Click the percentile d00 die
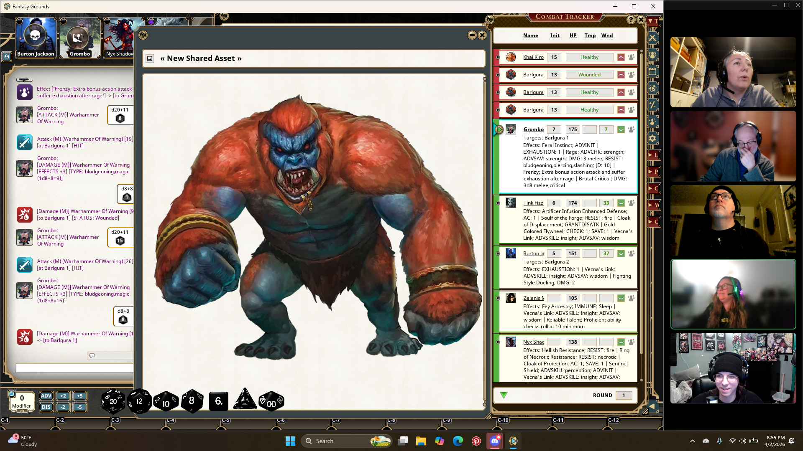This screenshot has width=803, height=451. pos(271,402)
